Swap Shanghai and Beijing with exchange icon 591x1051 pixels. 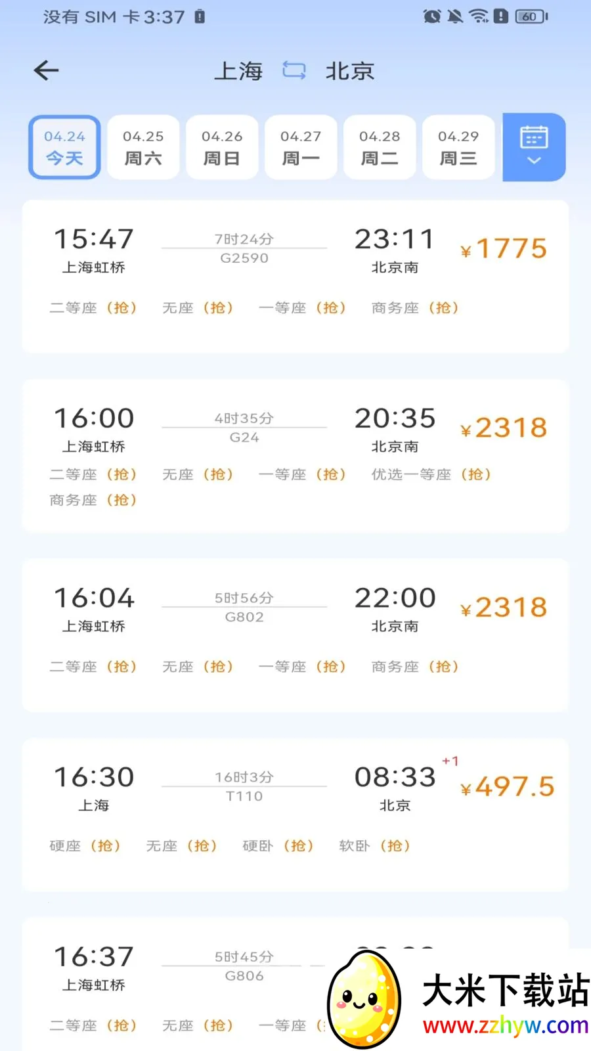[x=294, y=70]
